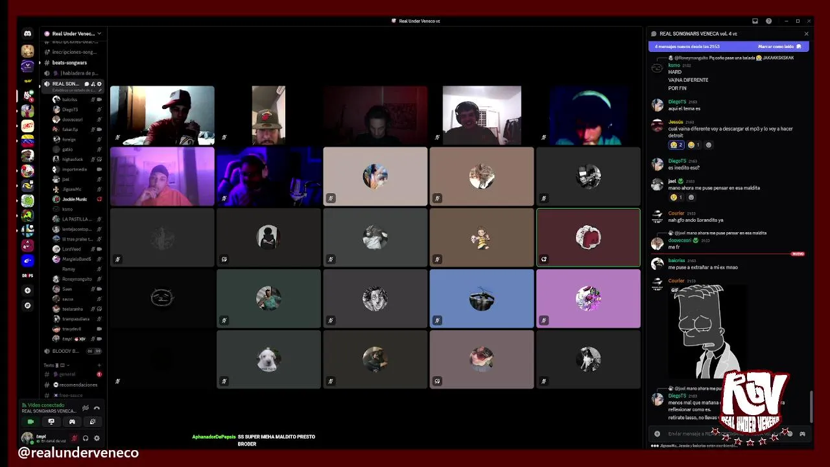Click Marcar como leído button

click(x=779, y=47)
